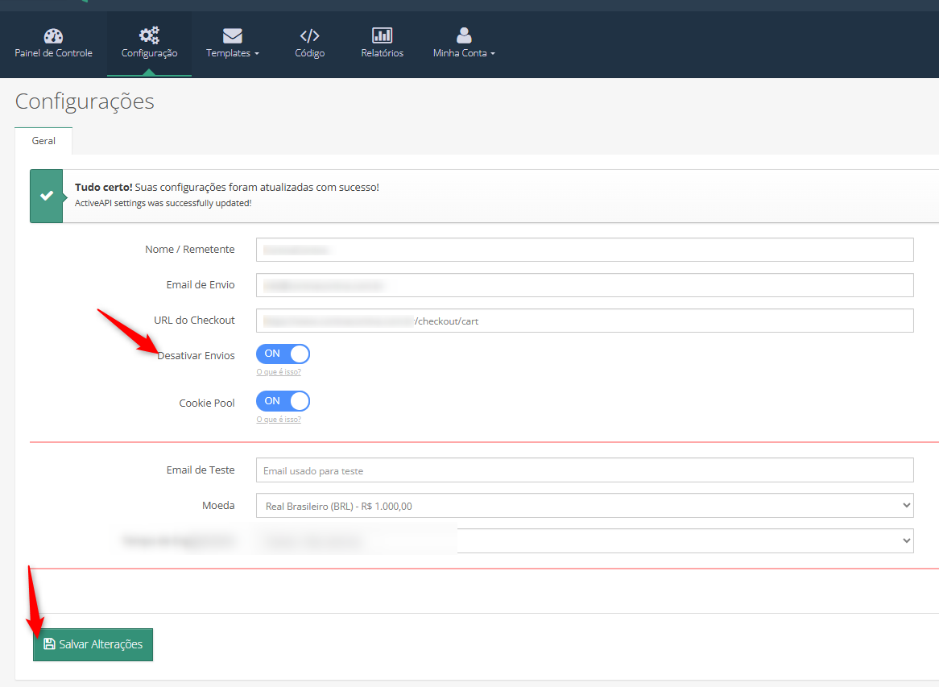The image size is (939, 687).
Task: Expand the Moeda currency dropdown
Action: (585, 506)
